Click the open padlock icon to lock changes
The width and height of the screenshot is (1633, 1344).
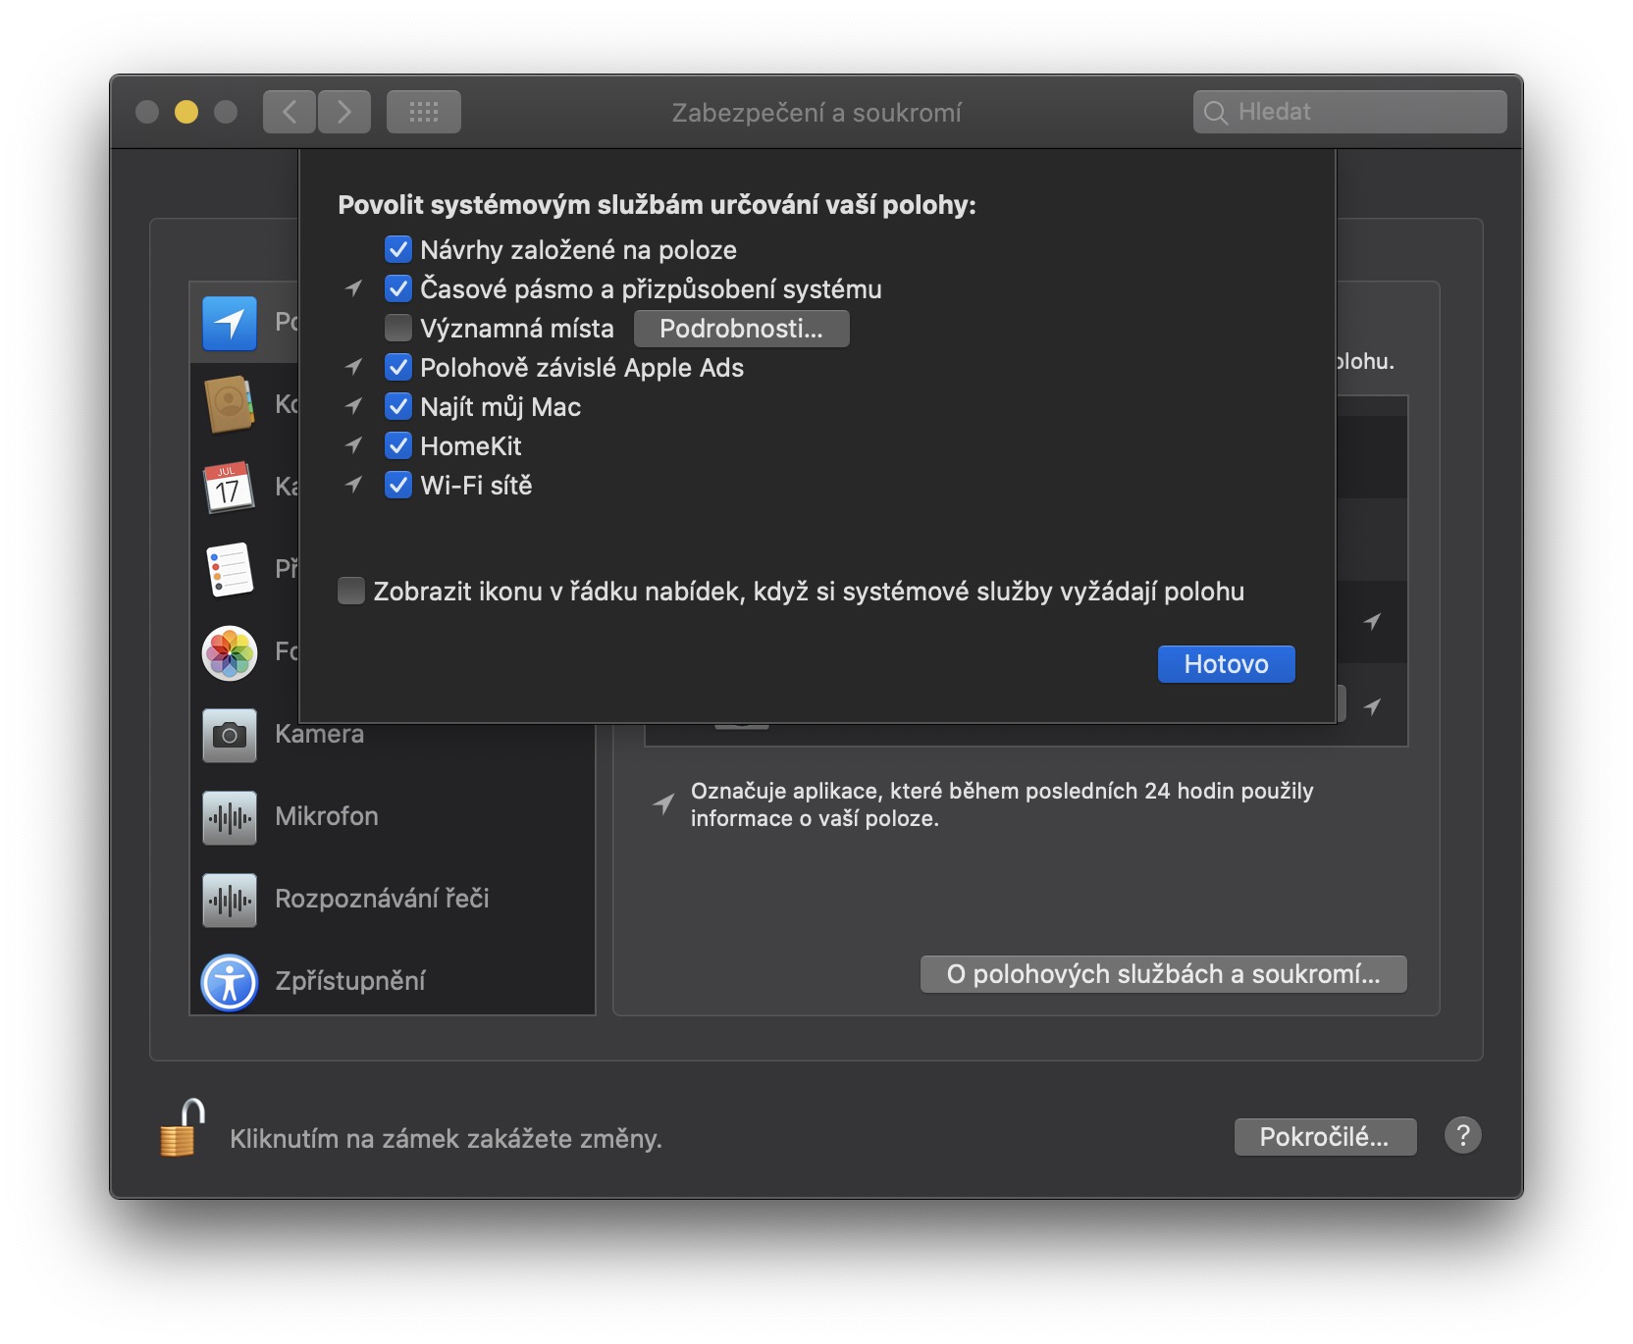click(x=183, y=1128)
